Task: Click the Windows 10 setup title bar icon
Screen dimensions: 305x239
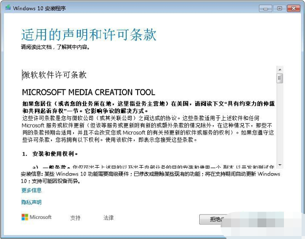Action: coord(8,8)
